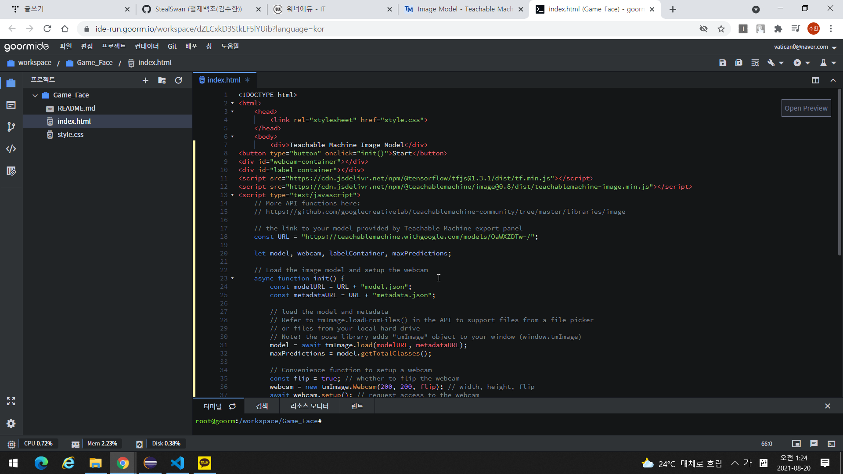Click the Open Preview button
843x474 pixels.
806,108
